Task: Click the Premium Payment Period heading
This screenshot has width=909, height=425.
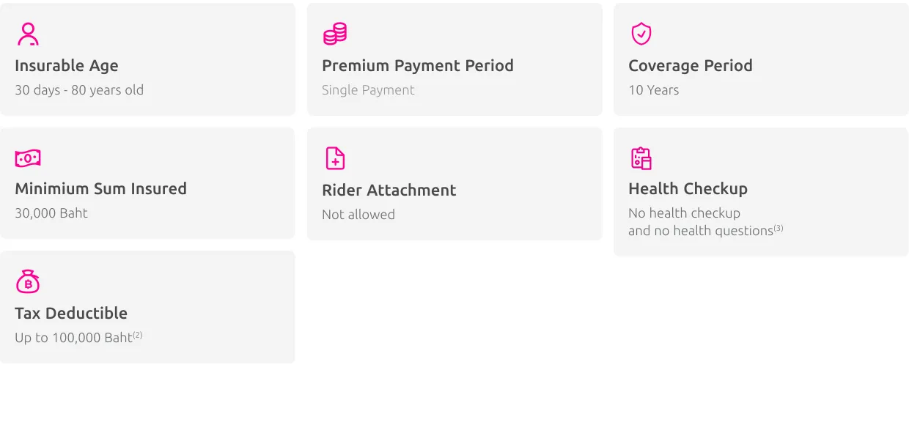Action: click(418, 66)
